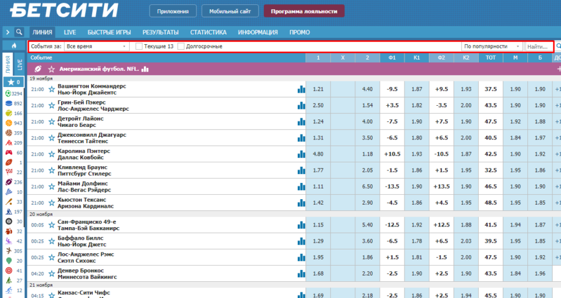Click stats bar icon next to Американский футбол. NFL
561x298 pixels.
point(145,69)
